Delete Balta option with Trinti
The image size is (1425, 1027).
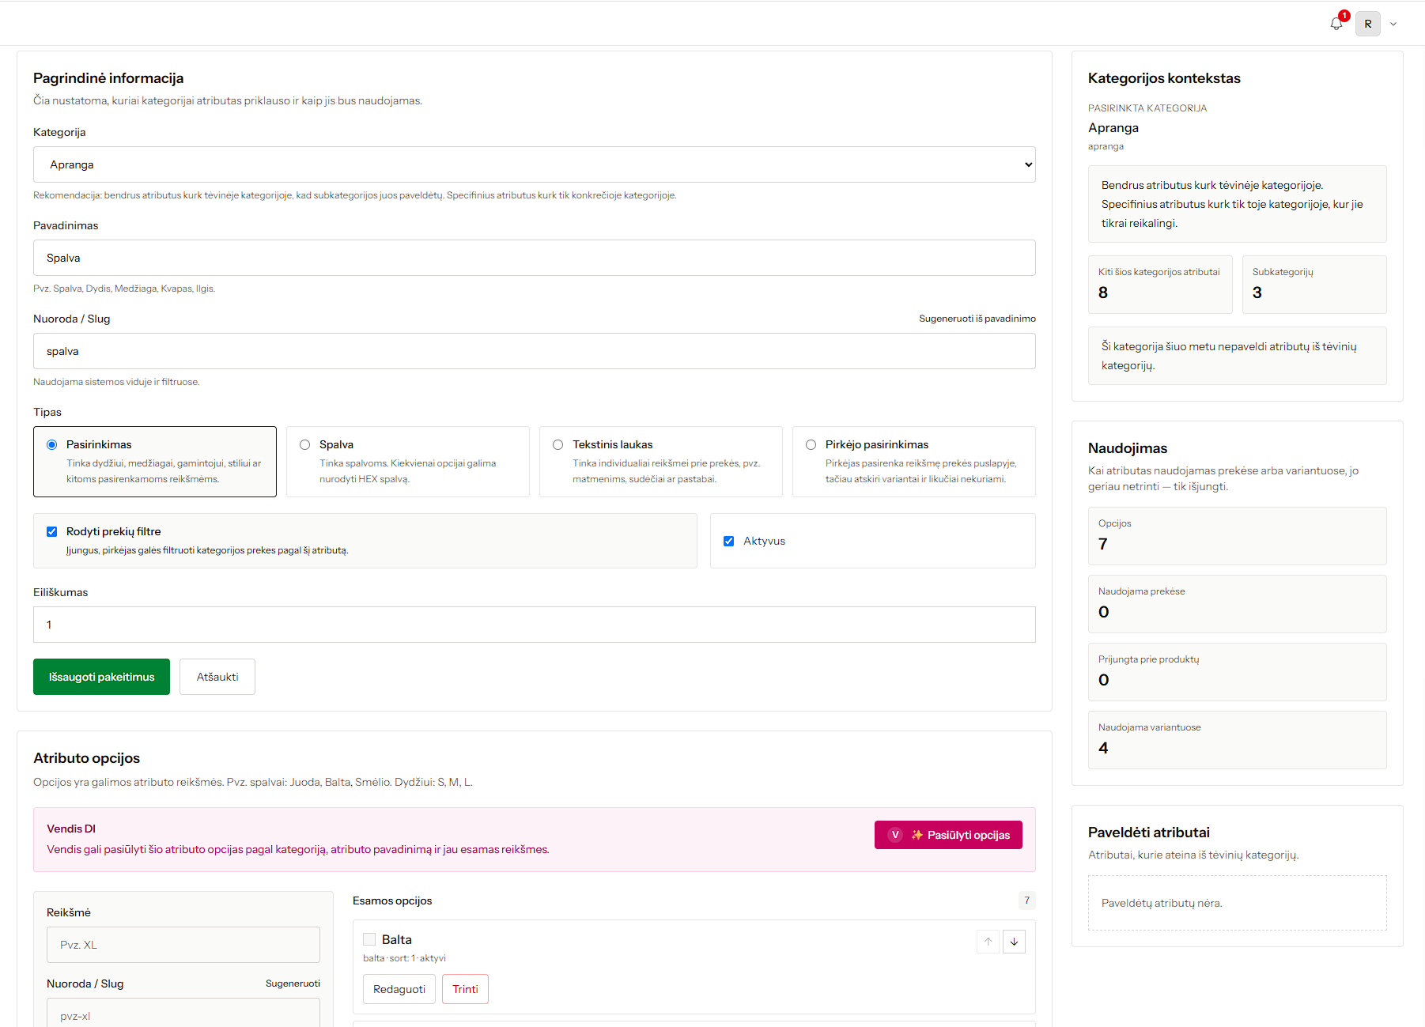[x=465, y=989]
